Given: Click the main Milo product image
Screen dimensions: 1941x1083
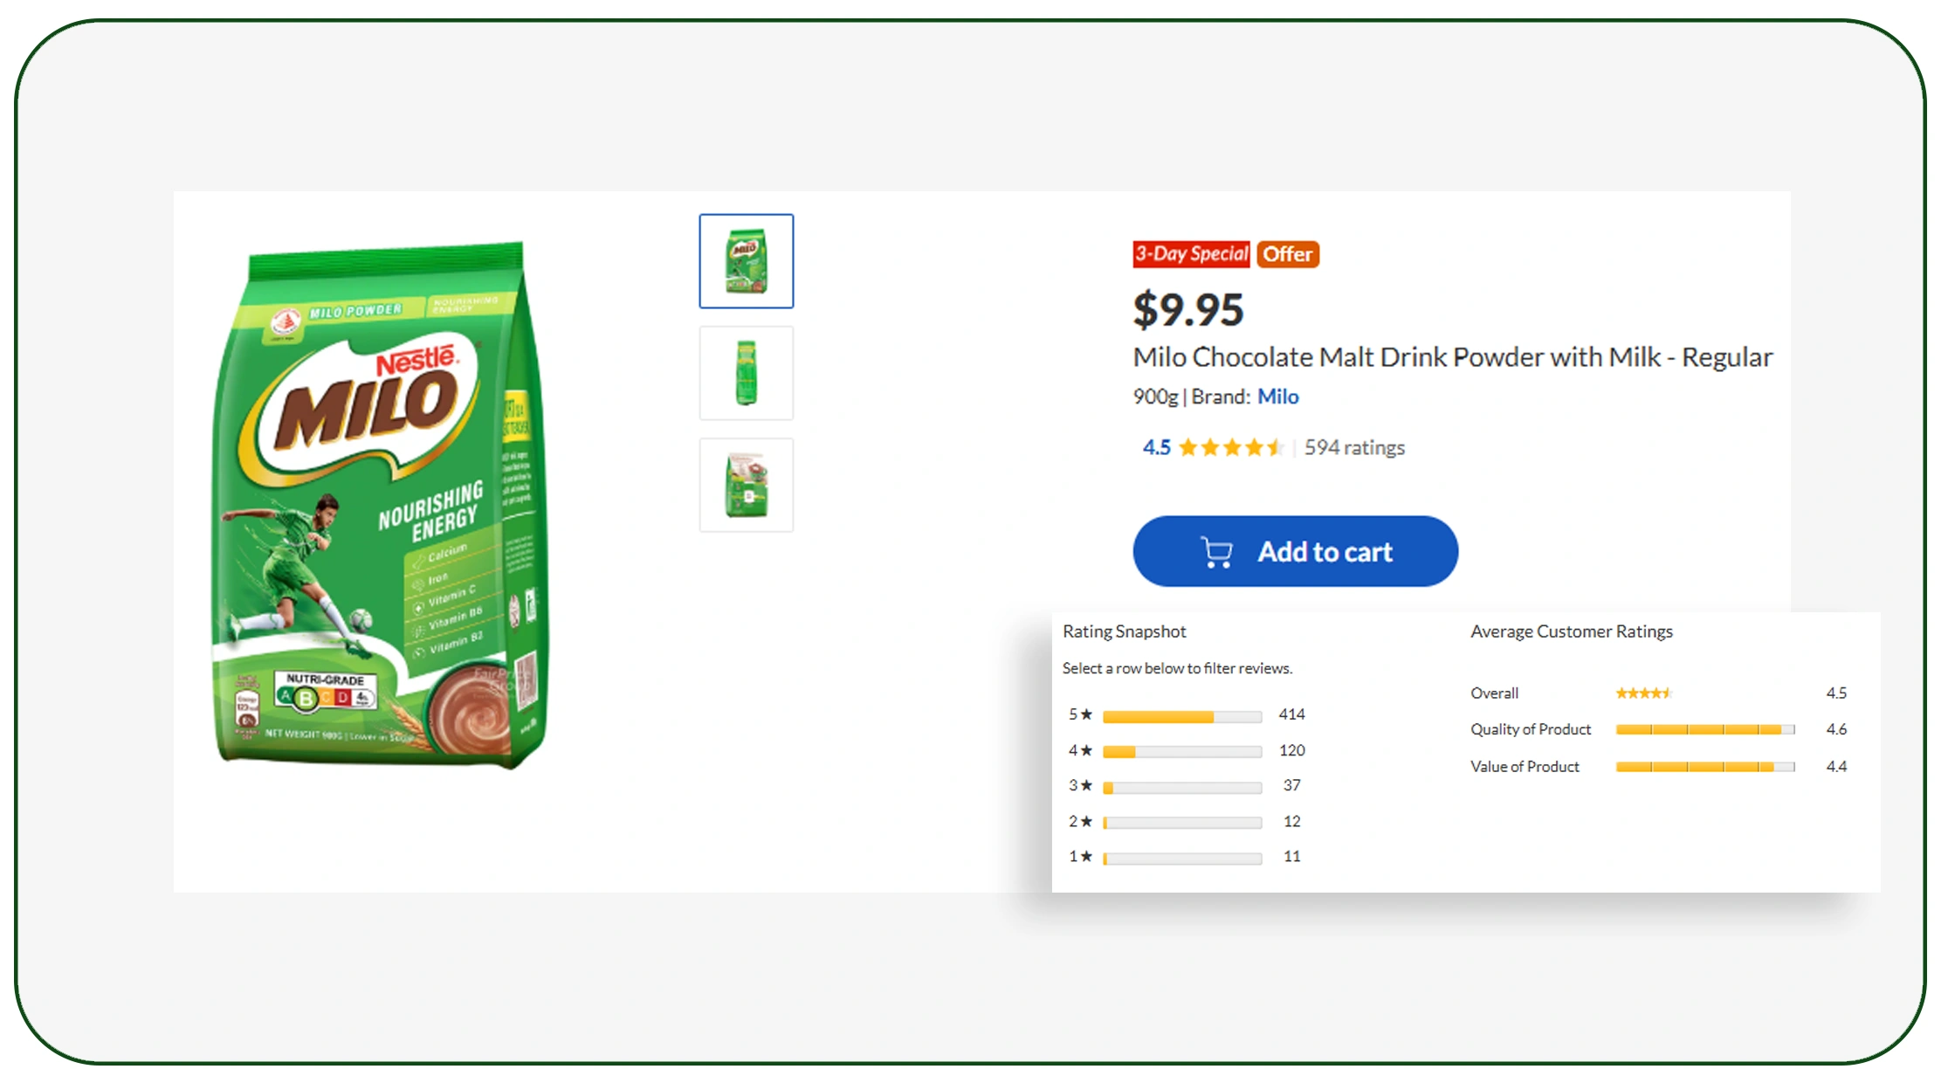Looking at the screenshot, I should pyautogui.click(x=381, y=505).
